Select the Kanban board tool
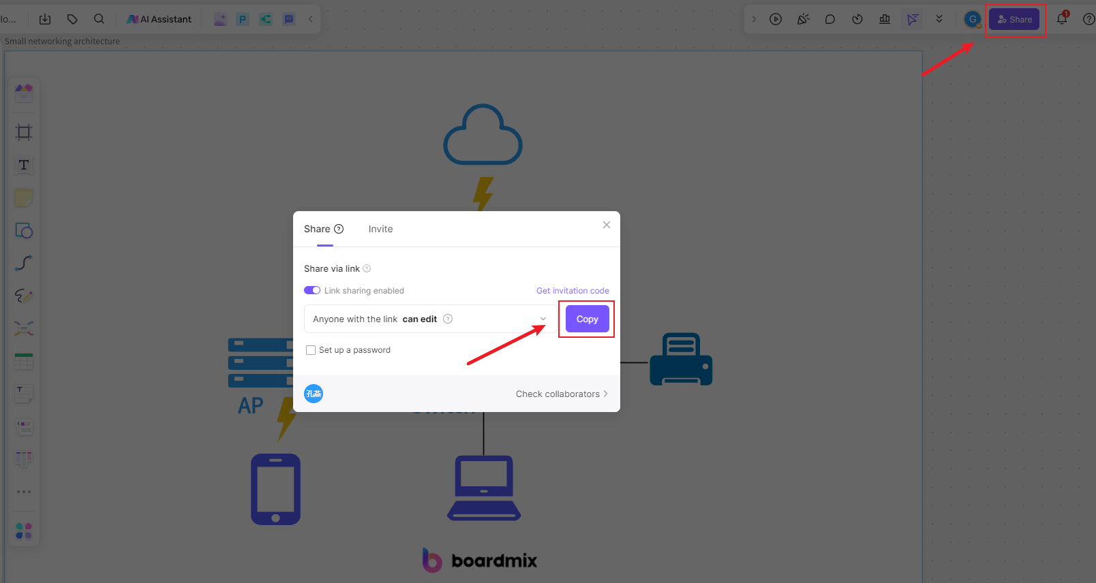 tap(24, 459)
